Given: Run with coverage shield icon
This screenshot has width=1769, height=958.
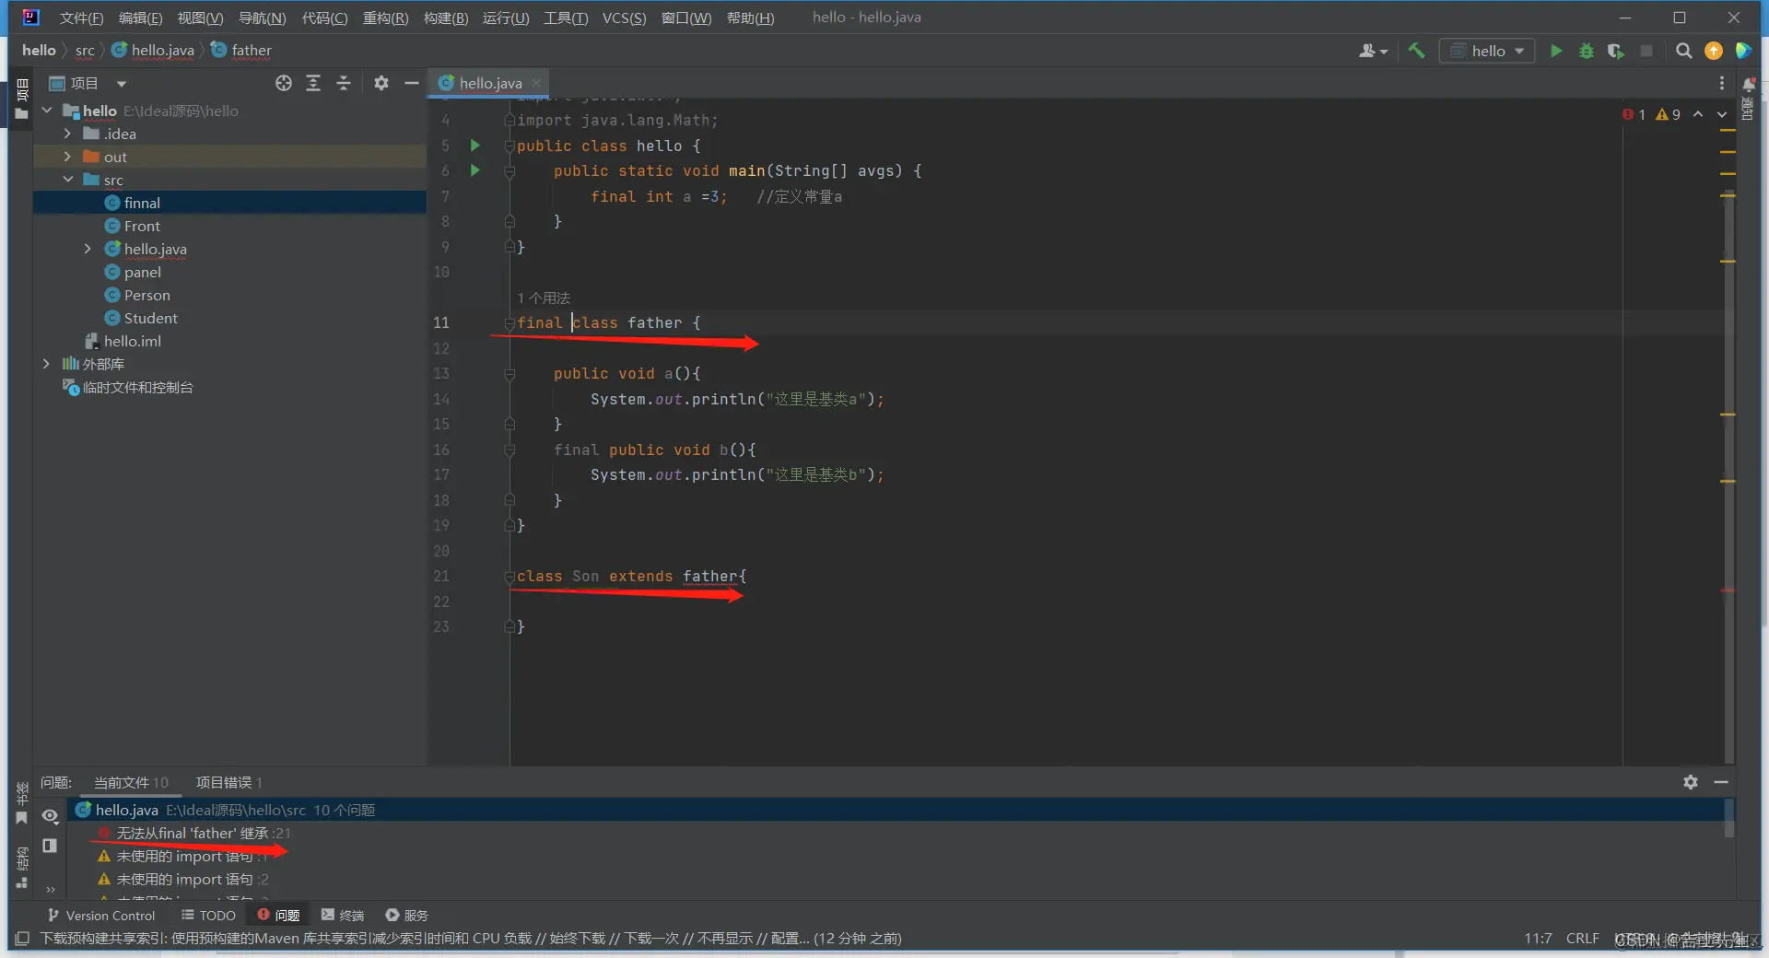Looking at the screenshot, I should click(x=1615, y=51).
